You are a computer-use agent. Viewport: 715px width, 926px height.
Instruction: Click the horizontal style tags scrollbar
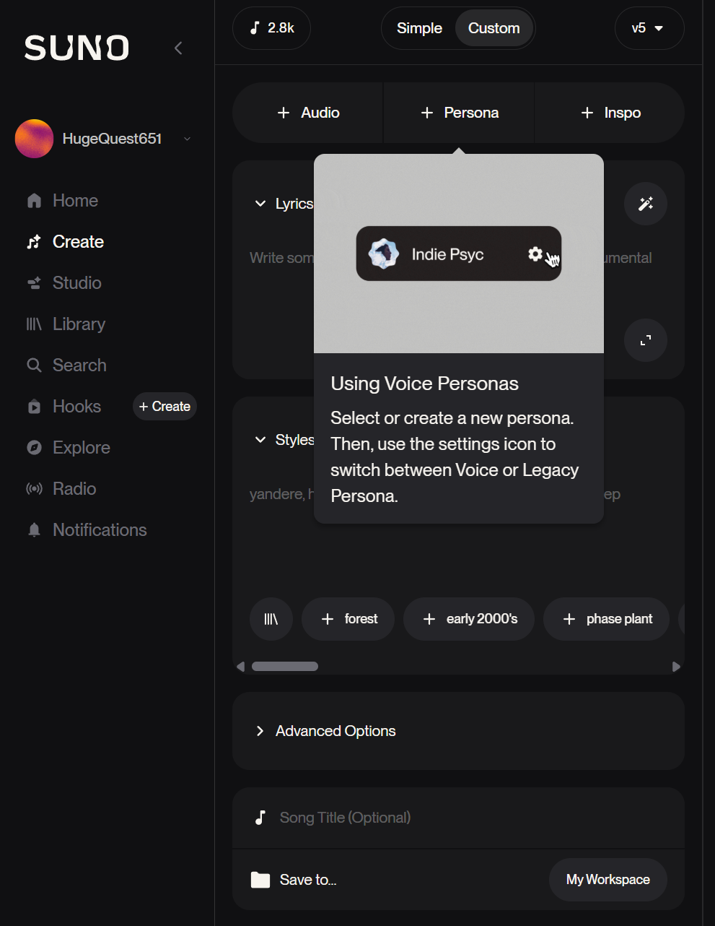(x=285, y=666)
